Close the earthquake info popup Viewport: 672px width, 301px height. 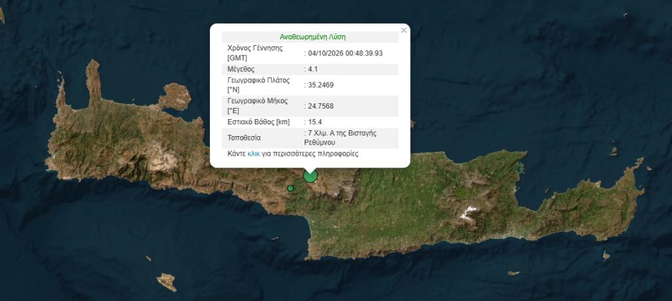[404, 30]
